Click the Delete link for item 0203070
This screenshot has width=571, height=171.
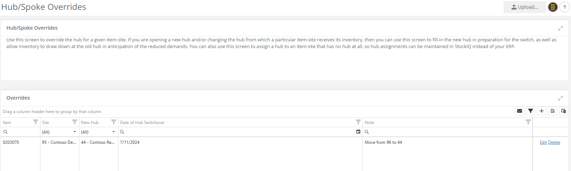tap(554, 142)
